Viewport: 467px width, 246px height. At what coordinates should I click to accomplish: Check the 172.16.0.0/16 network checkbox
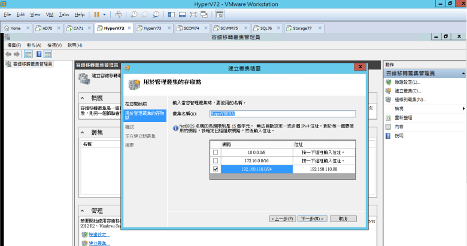216,161
